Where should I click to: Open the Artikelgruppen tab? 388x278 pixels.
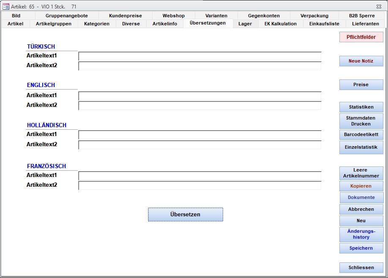[x=54, y=24]
